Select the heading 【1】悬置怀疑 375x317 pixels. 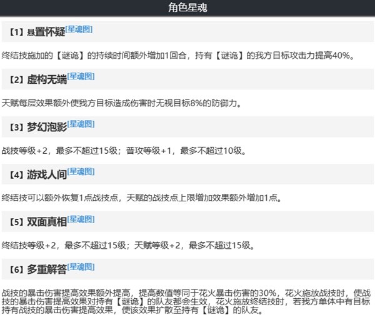(x=37, y=32)
